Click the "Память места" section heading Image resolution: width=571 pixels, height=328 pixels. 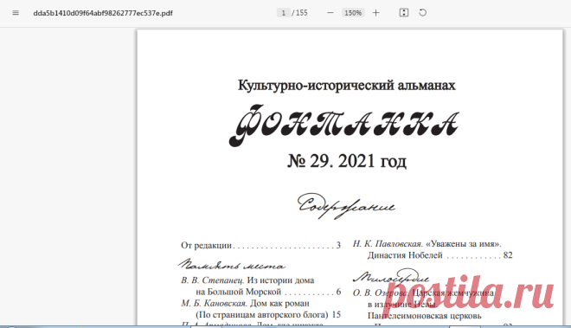(232, 266)
